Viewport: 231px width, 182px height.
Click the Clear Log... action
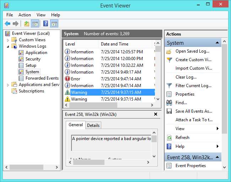click(186, 77)
